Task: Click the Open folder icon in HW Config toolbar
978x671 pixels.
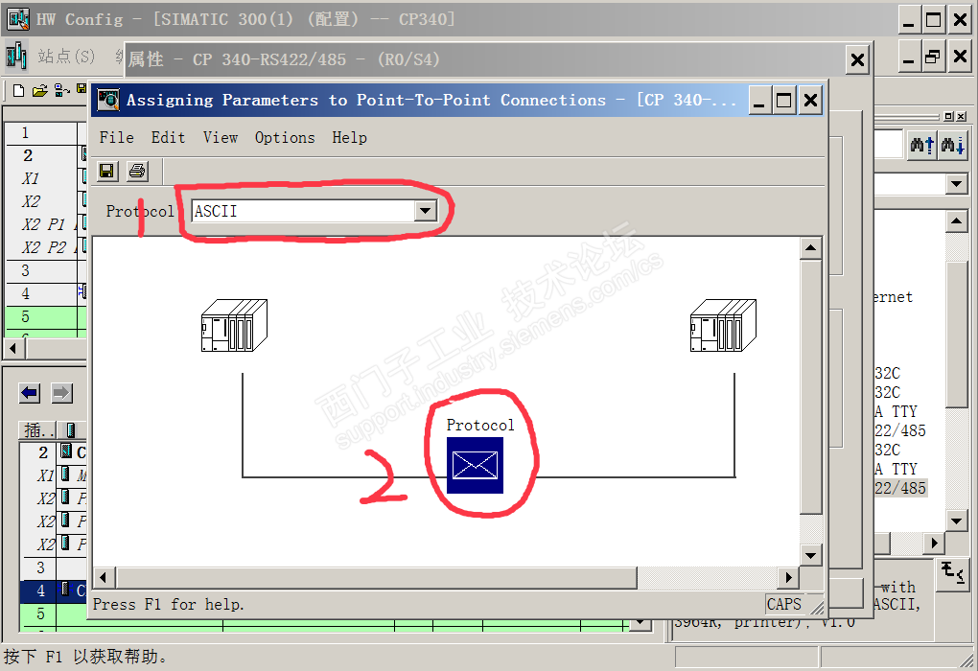Action: click(x=40, y=91)
